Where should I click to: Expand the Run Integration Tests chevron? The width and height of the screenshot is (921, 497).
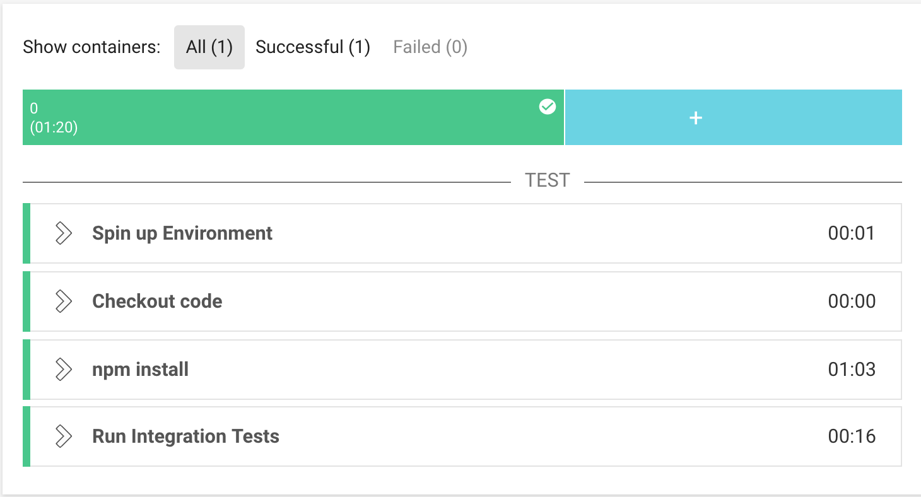point(63,436)
